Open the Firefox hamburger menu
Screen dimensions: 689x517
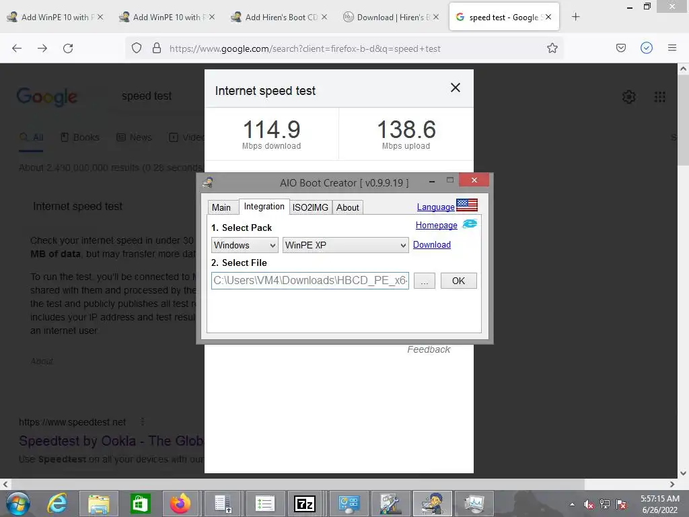tap(672, 48)
